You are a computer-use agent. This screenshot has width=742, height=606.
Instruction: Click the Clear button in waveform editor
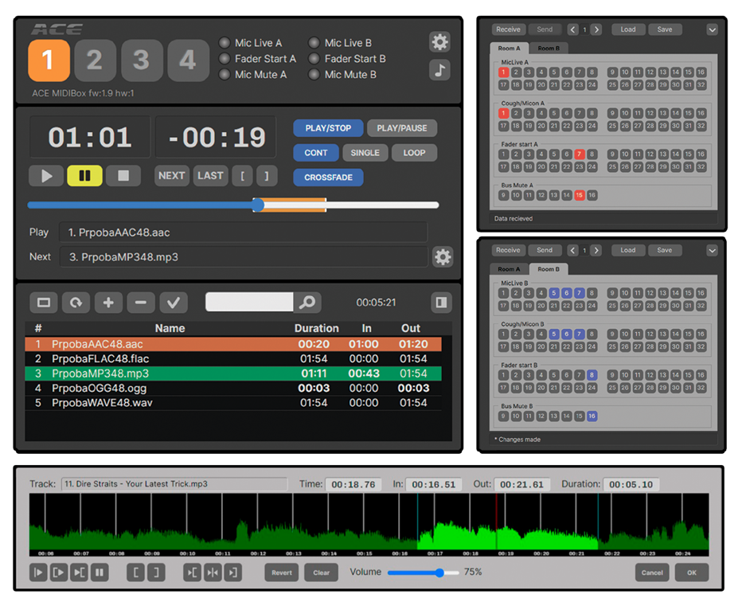[322, 573]
